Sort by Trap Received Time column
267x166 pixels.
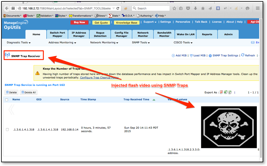[x=137, y=100]
